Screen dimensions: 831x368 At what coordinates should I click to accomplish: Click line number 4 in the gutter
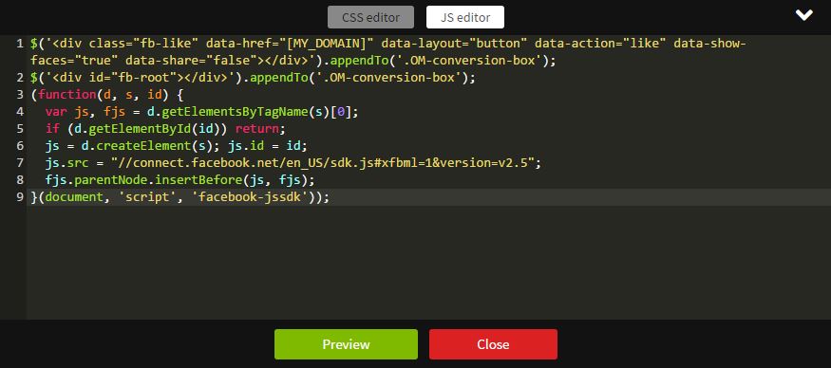20,112
